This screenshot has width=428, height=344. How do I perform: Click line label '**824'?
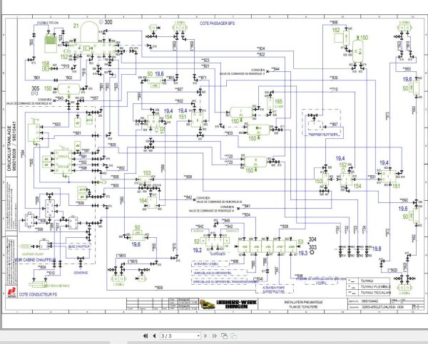[260, 49]
